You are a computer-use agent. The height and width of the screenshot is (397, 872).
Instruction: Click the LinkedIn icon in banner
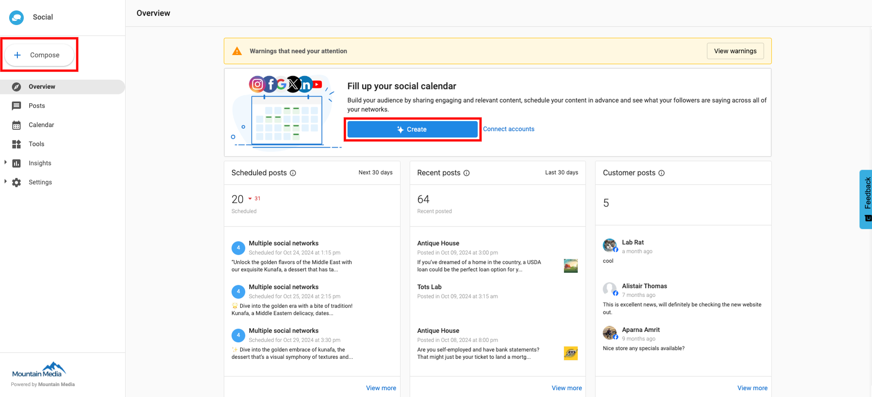(x=306, y=84)
